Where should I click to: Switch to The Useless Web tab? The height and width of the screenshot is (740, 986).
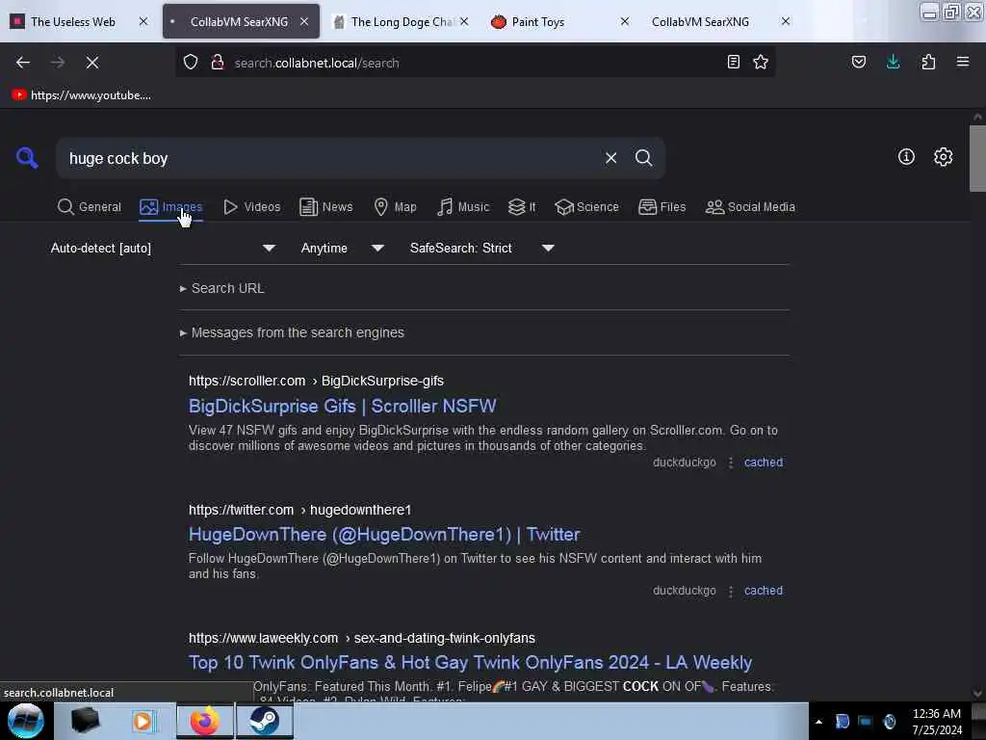point(78,21)
